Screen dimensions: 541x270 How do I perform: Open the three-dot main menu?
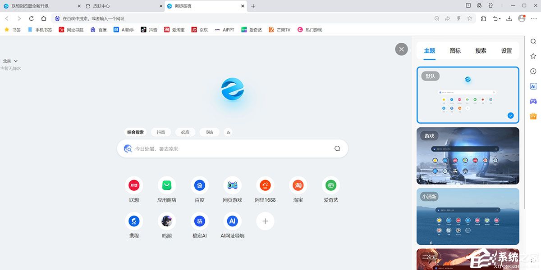pyautogui.click(x=534, y=18)
